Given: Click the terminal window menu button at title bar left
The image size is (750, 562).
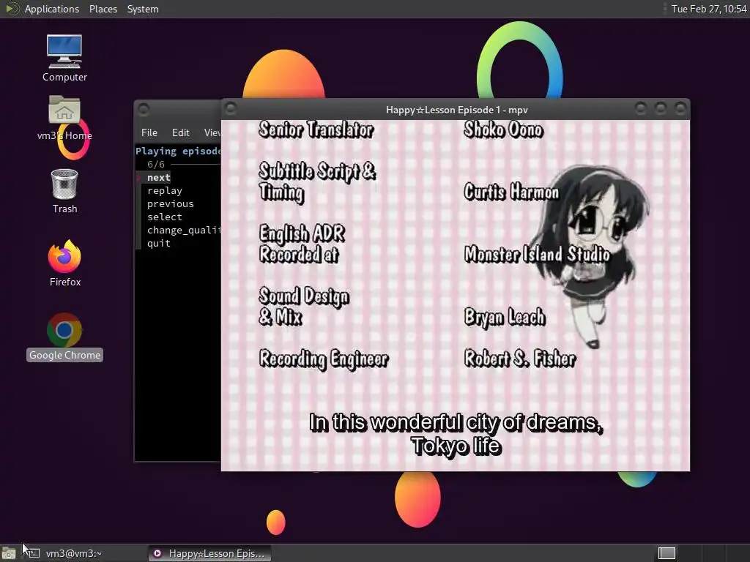Looking at the screenshot, I should point(144,110).
